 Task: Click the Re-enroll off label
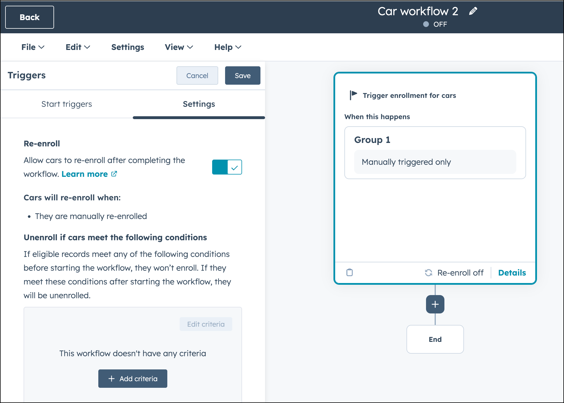(460, 273)
